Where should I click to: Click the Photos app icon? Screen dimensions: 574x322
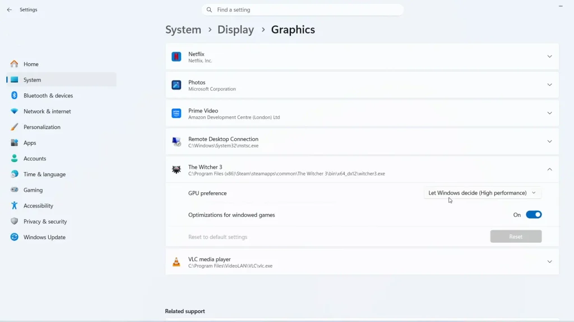pyautogui.click(x=176, y=85)
